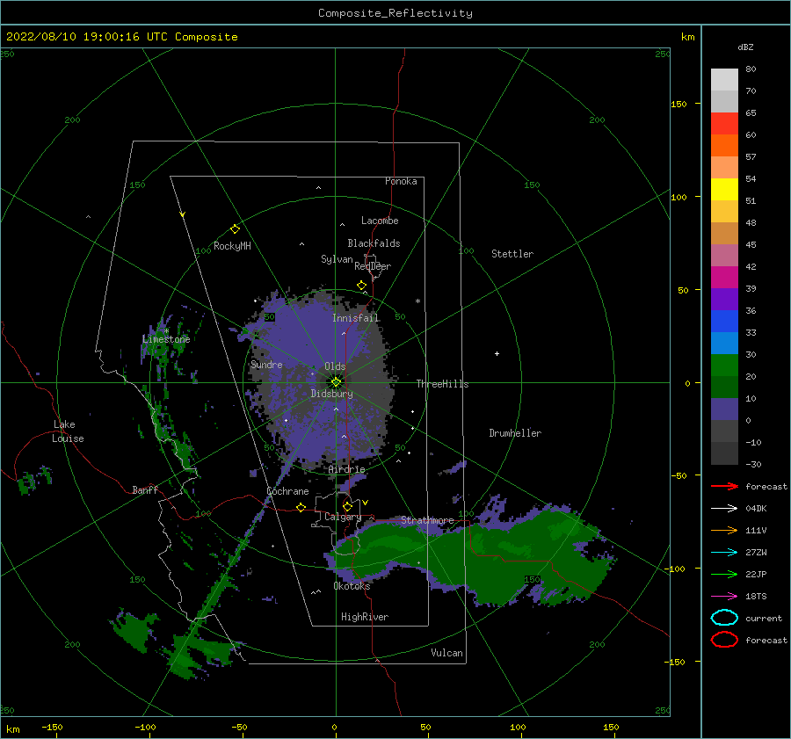Select the light gray 70–80 dBZ swatch
This screenshot has width=791, height=739.
click(724, 79)
